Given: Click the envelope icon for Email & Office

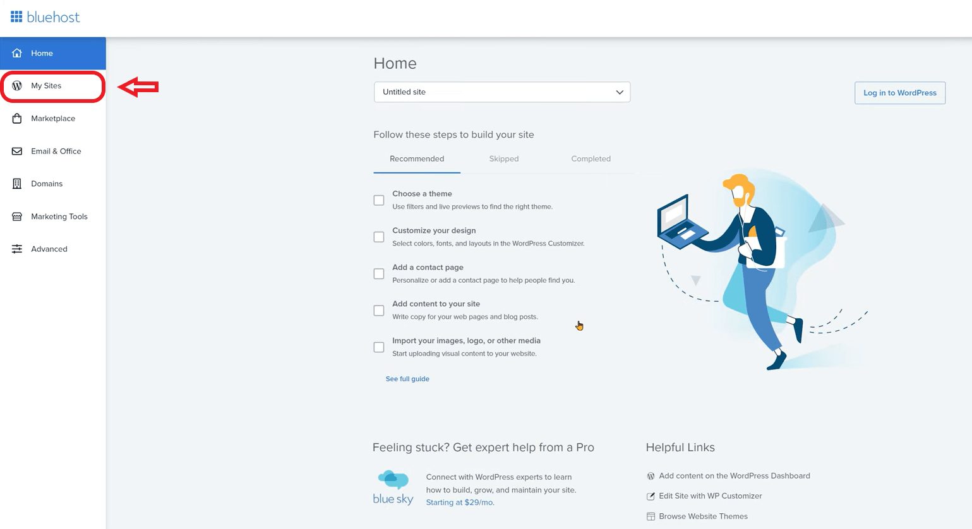Looking at the screenshot, I should pyautogui.click(x=17, y=152).
